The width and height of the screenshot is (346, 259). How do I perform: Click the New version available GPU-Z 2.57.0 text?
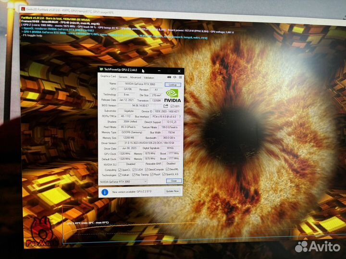tap(132, 192)
